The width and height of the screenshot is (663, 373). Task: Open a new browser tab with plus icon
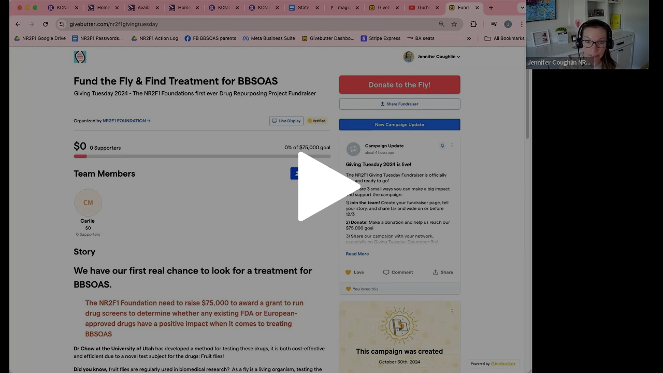pyautogui.click(x=491, y=8)
